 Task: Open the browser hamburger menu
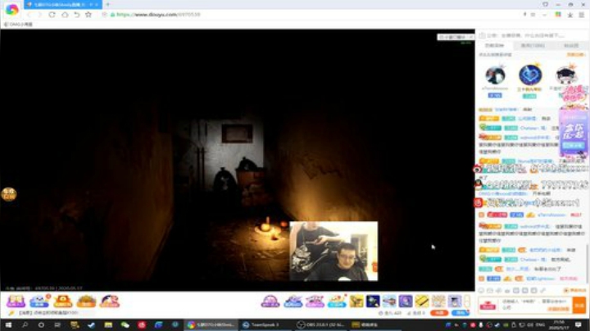pyautogui.click(x=582, y=15)
